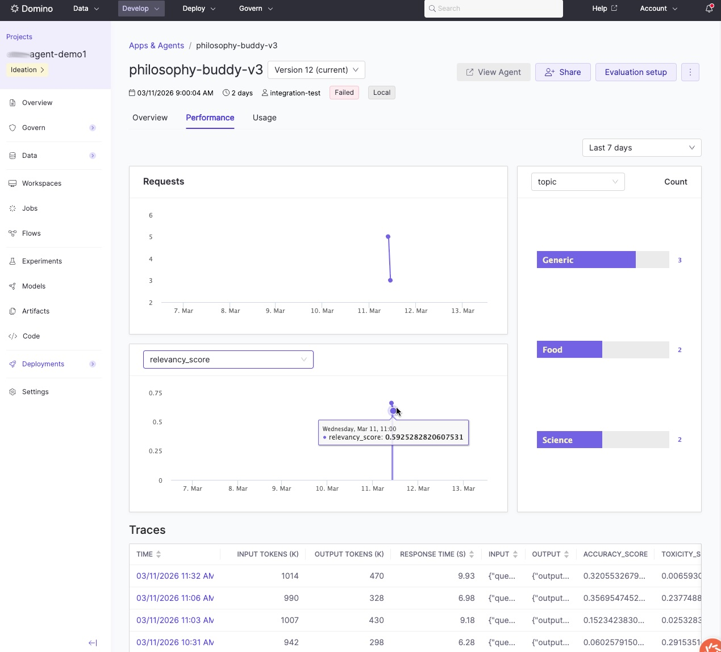Toggle sort on RESPONSE TIME column

coord(471,554)
